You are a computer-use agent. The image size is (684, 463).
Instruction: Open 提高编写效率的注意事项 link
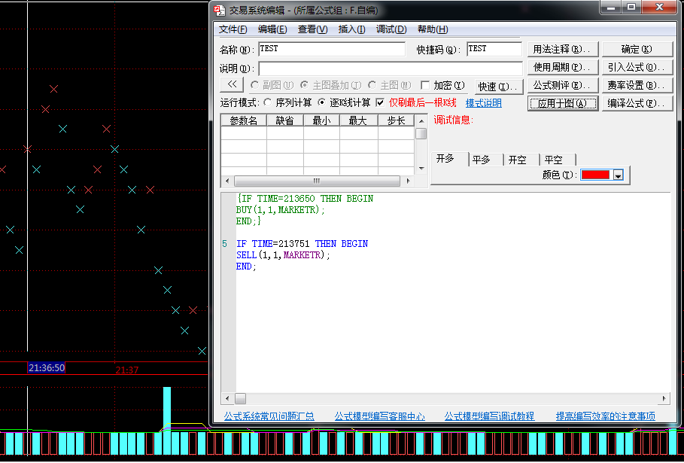606,416
